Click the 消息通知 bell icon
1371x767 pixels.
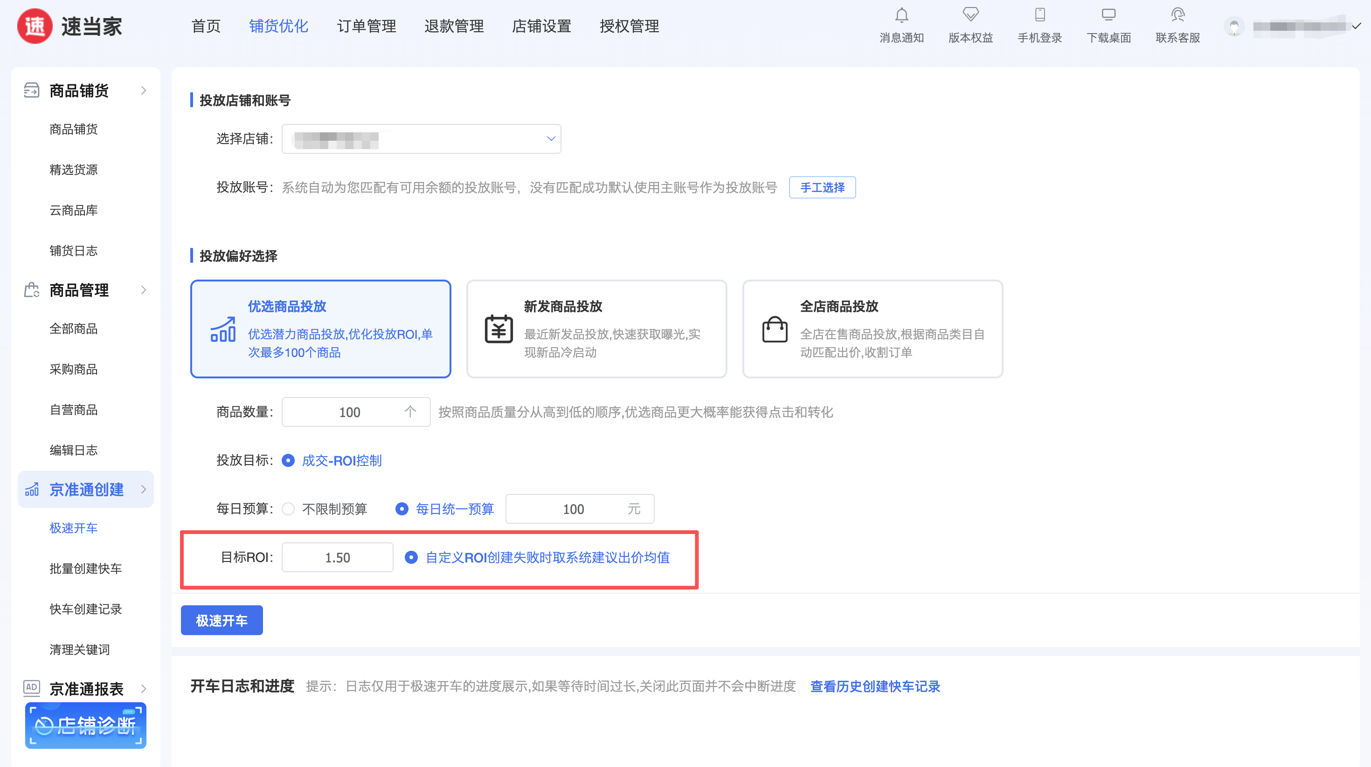click(x=901, y=15)
